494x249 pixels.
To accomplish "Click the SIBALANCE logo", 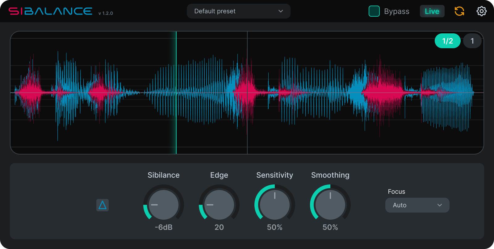I will pyautogui.click(x=50, y=11).
